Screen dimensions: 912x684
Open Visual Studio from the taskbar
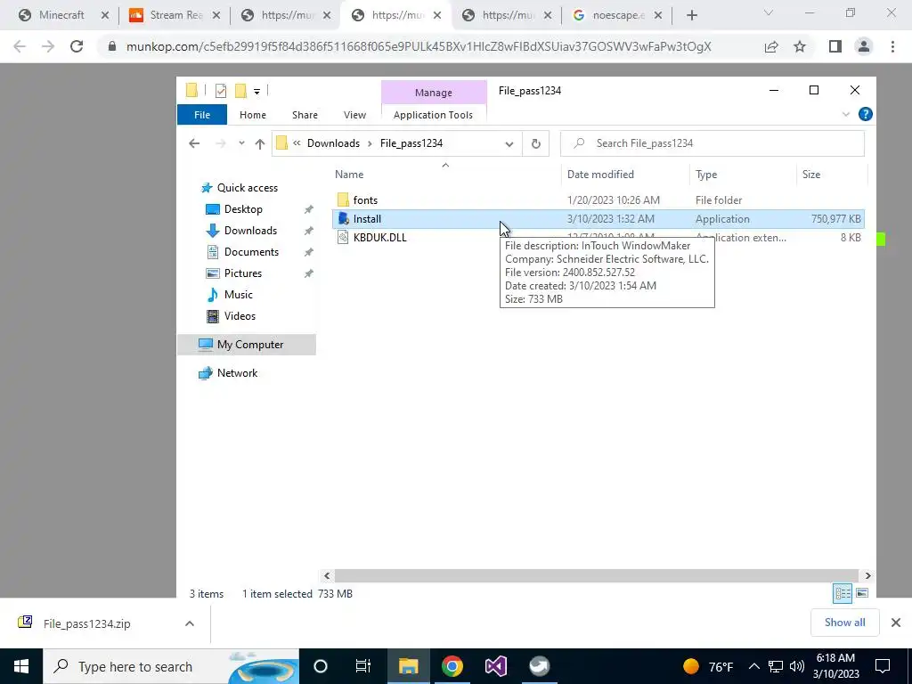tap(495, 666)
